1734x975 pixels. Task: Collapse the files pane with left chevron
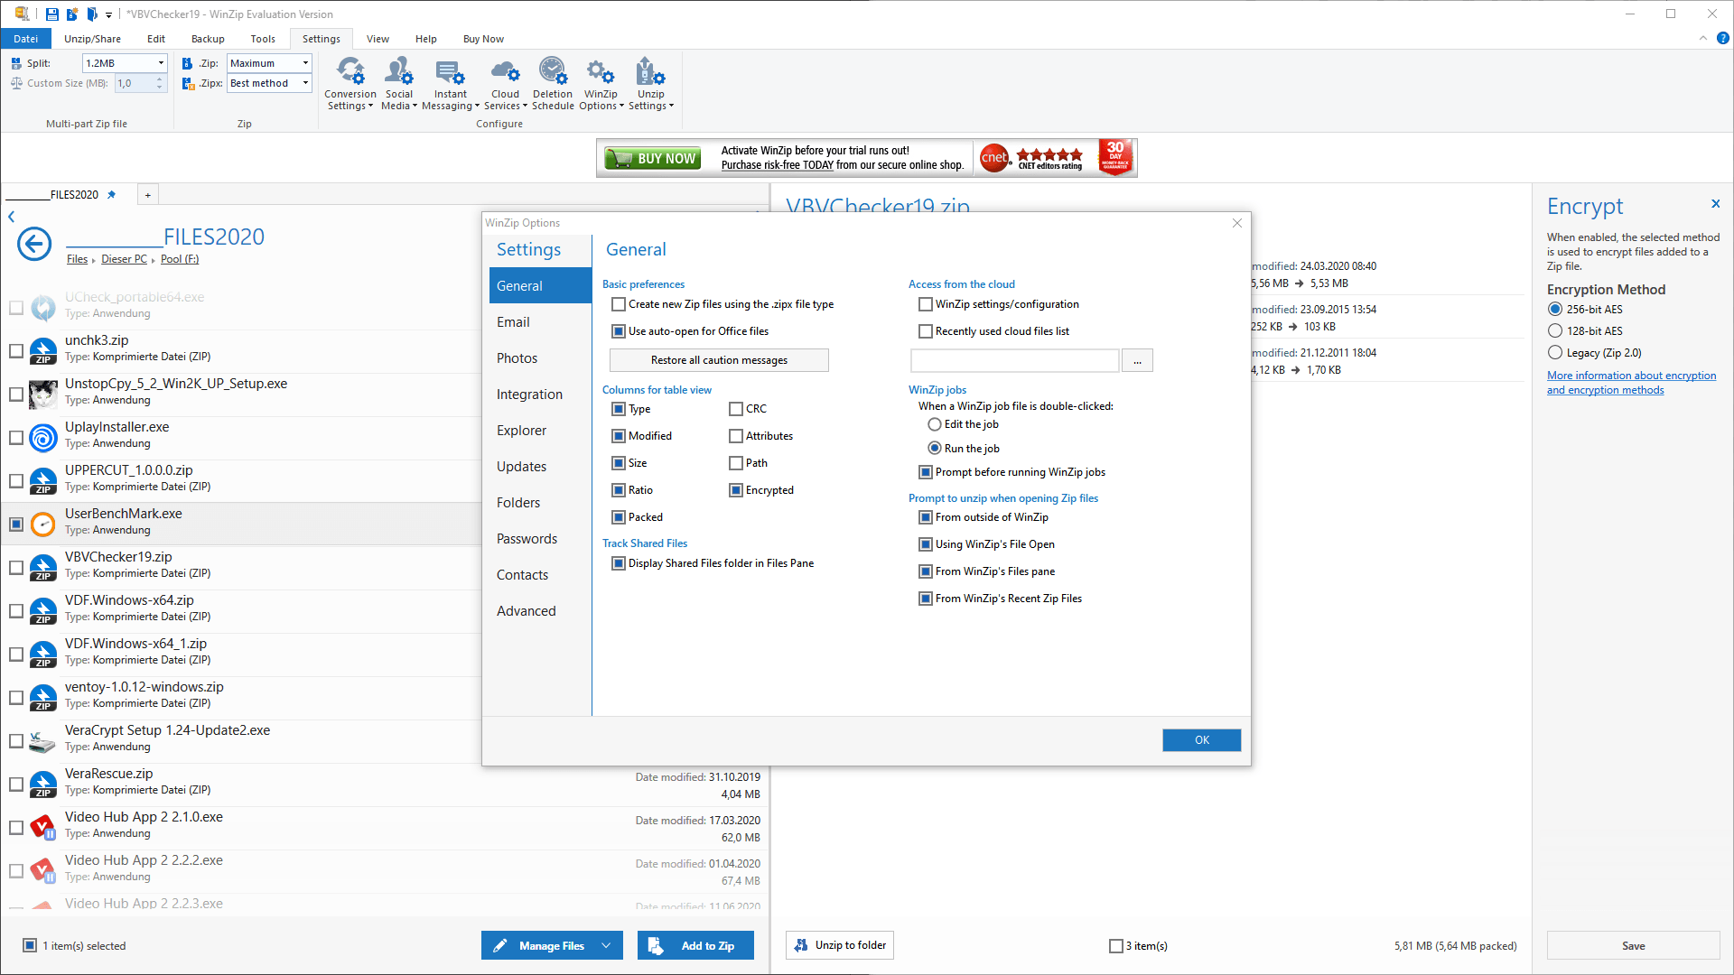12,217
